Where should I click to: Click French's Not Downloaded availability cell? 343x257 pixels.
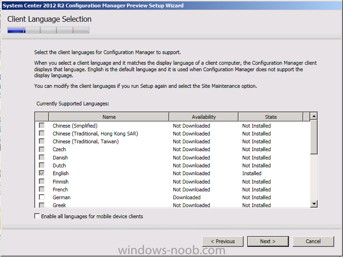pyautogui.click(x=191, y=190)
